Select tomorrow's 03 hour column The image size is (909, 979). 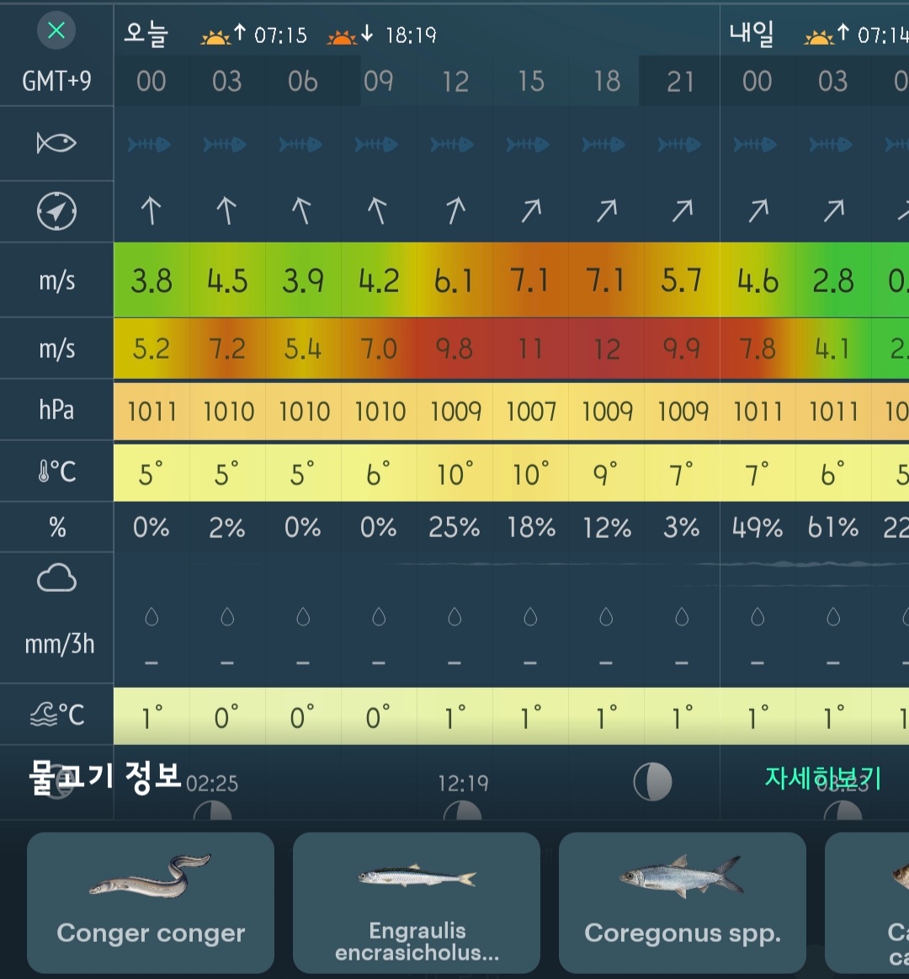[833, 81]
